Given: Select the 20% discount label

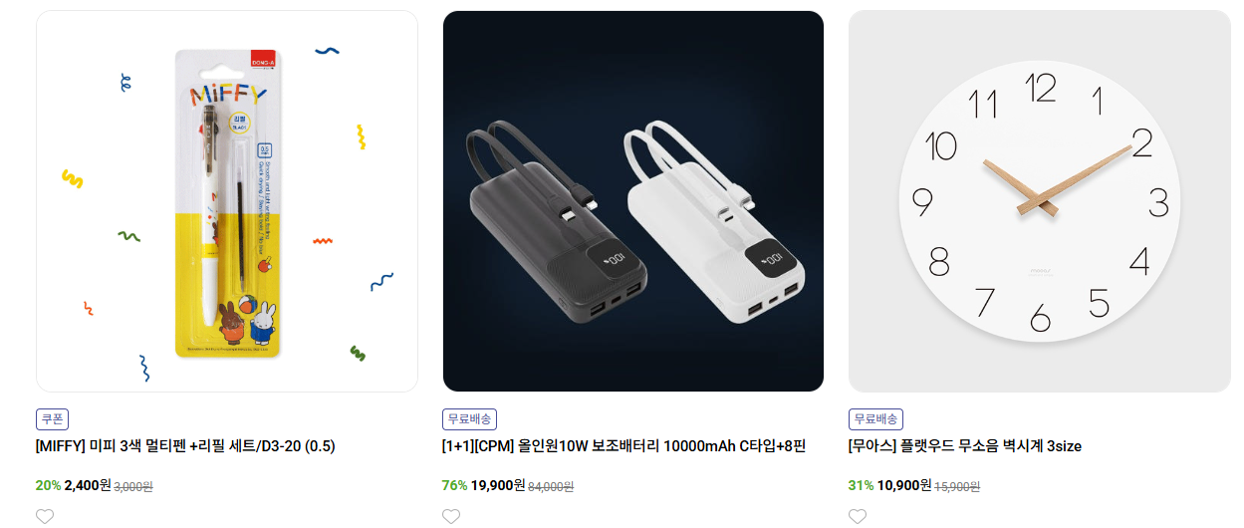Looking at the screenshot, I should [x=48, y=486].
